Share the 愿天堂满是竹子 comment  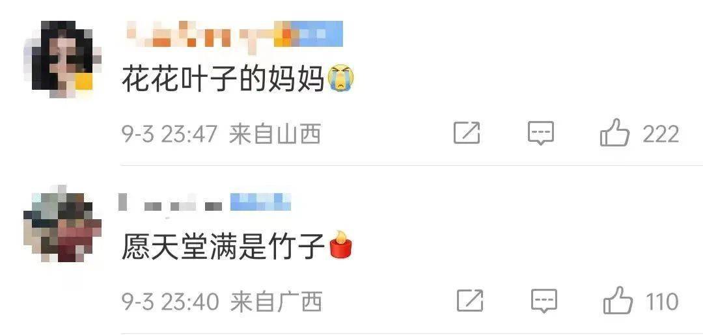[x=470, y=301]
